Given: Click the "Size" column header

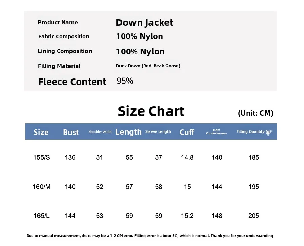Looking at the screenshot, I should pos(41,132).
